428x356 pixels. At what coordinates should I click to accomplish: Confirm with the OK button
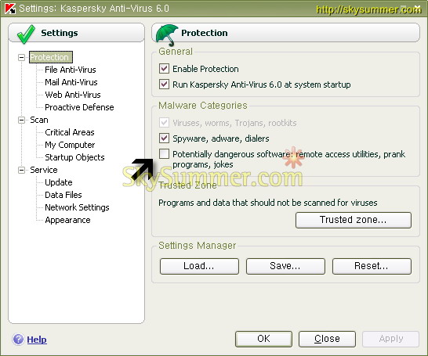tap(263, 339)
